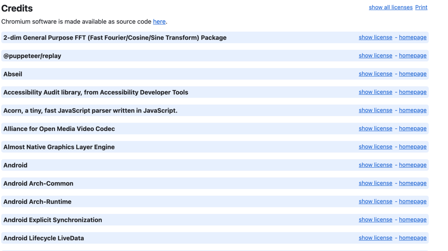Show license for Accessibility Audit library
The image size is (448, 251).
pos(375,92)
